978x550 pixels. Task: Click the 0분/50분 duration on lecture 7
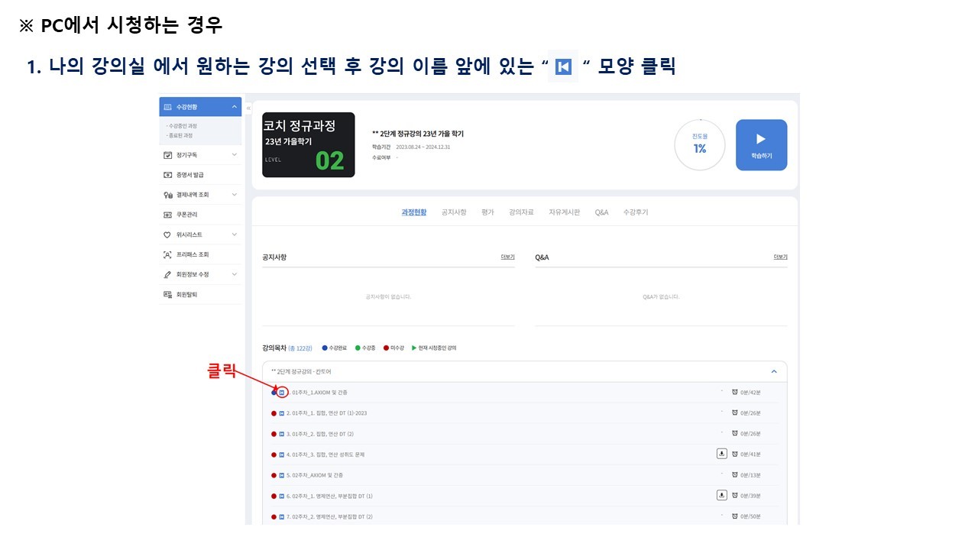[x=752, y=517]
